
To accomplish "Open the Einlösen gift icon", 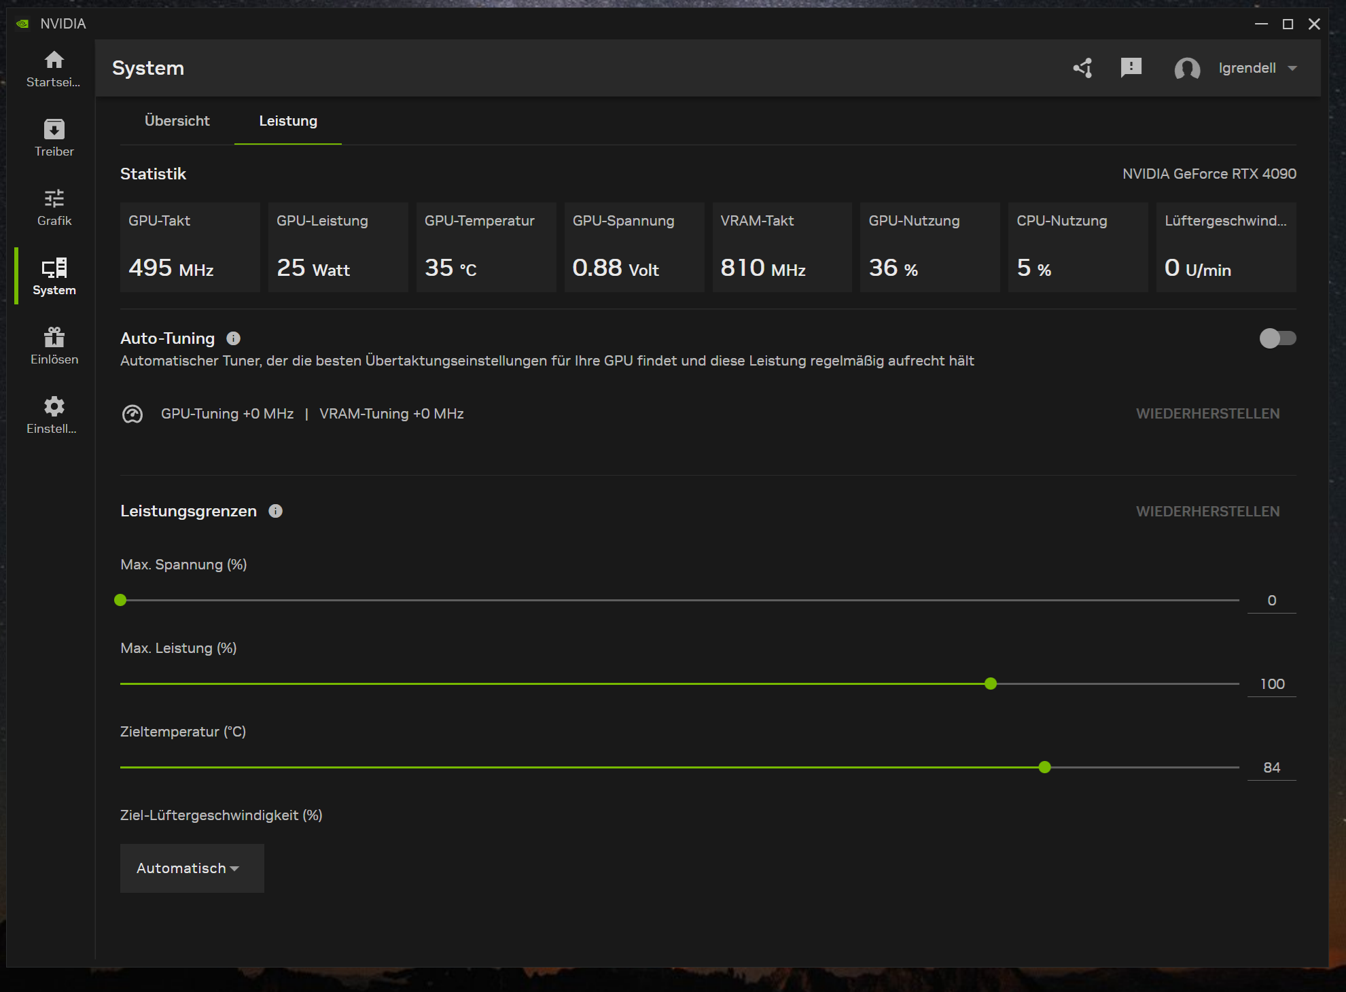I will (54, 337).
